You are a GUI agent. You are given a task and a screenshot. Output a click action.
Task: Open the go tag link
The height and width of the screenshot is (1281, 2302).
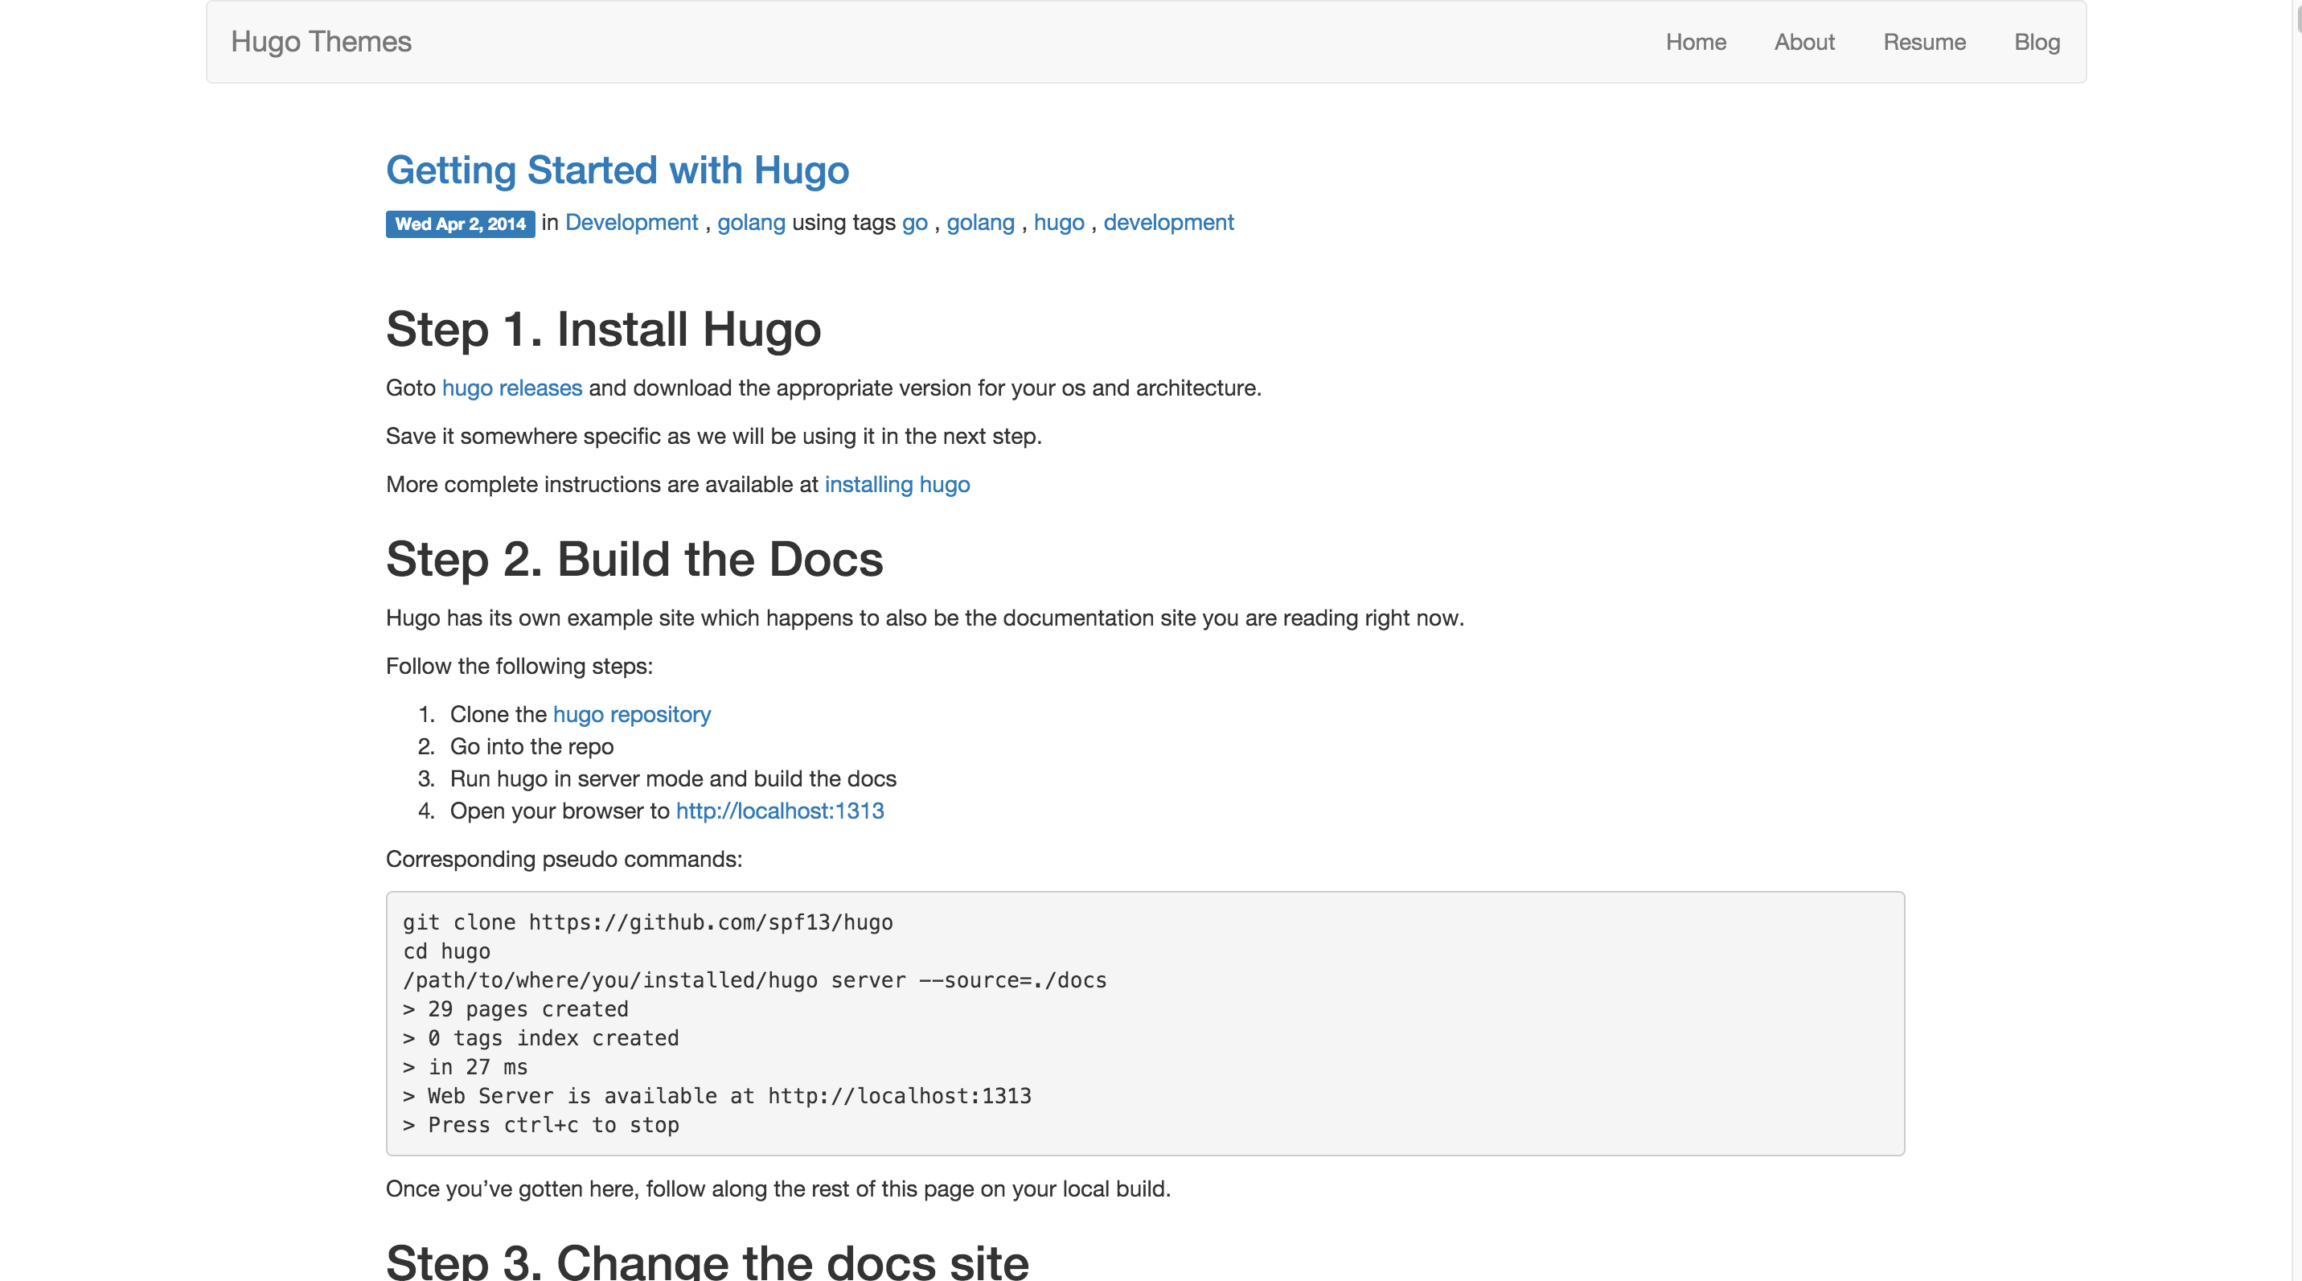tap(914, 223)
